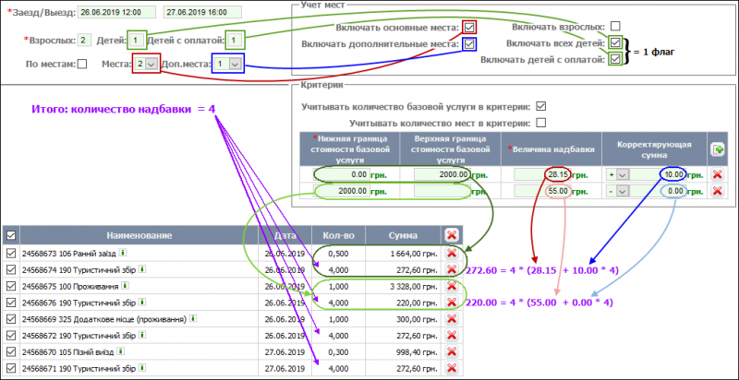The height and width of the screenshot is (380, 739).
Task: Check Учитывать количество мест в критерии
Action: point(541,122)
